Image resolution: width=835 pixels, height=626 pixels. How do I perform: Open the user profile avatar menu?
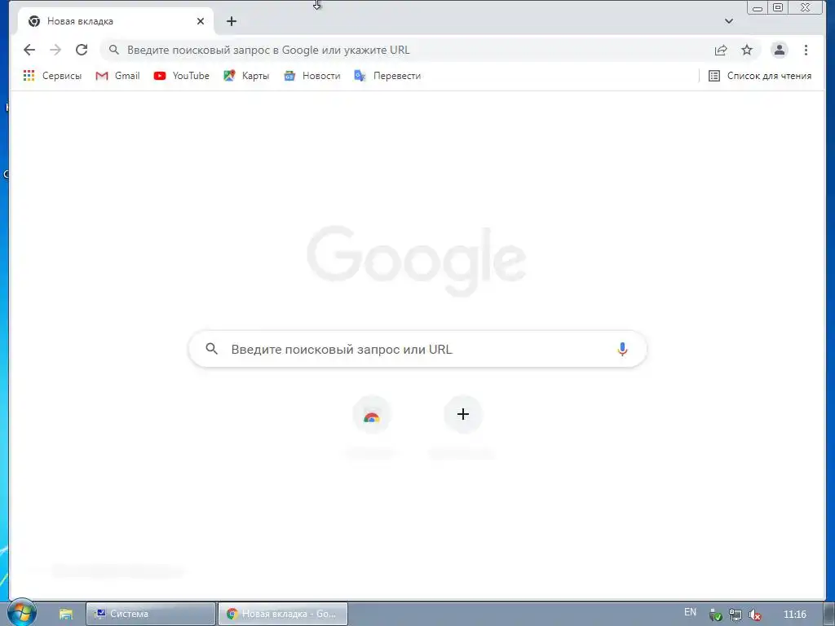coord(779,50)
